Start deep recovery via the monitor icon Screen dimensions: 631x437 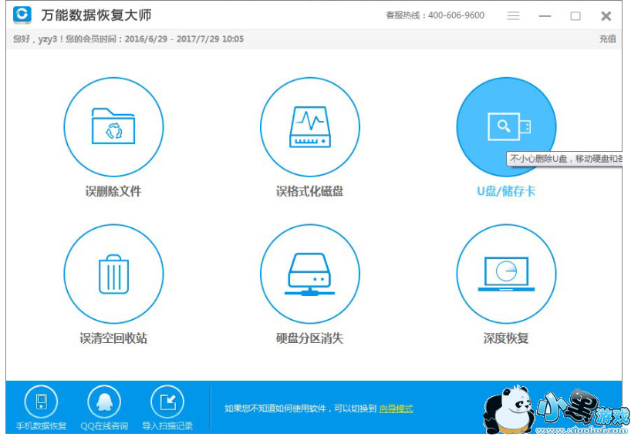[x=506, y=274]
